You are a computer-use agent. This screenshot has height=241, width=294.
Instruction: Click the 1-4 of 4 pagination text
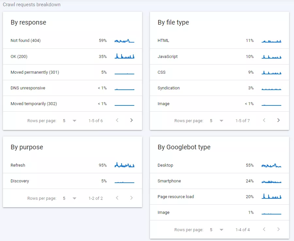coord(243,230)
